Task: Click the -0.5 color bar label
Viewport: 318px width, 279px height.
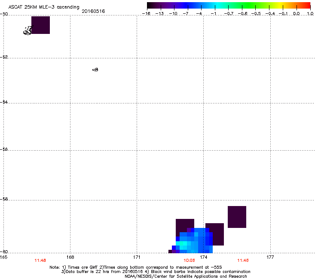Action: click(256, 14)
